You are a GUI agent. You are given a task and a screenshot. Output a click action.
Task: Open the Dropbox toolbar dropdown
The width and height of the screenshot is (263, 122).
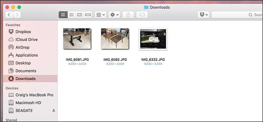(204, 15)
